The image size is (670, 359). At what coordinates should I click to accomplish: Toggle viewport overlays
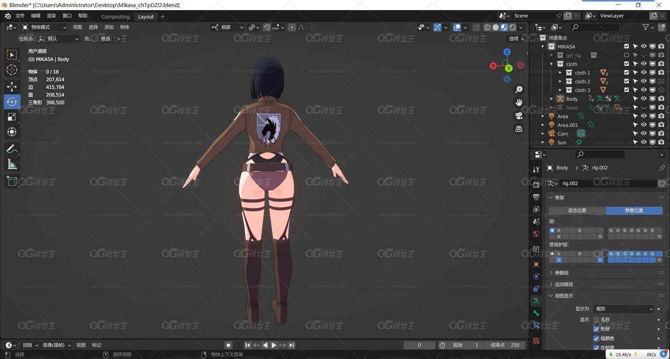pos(457,27)
